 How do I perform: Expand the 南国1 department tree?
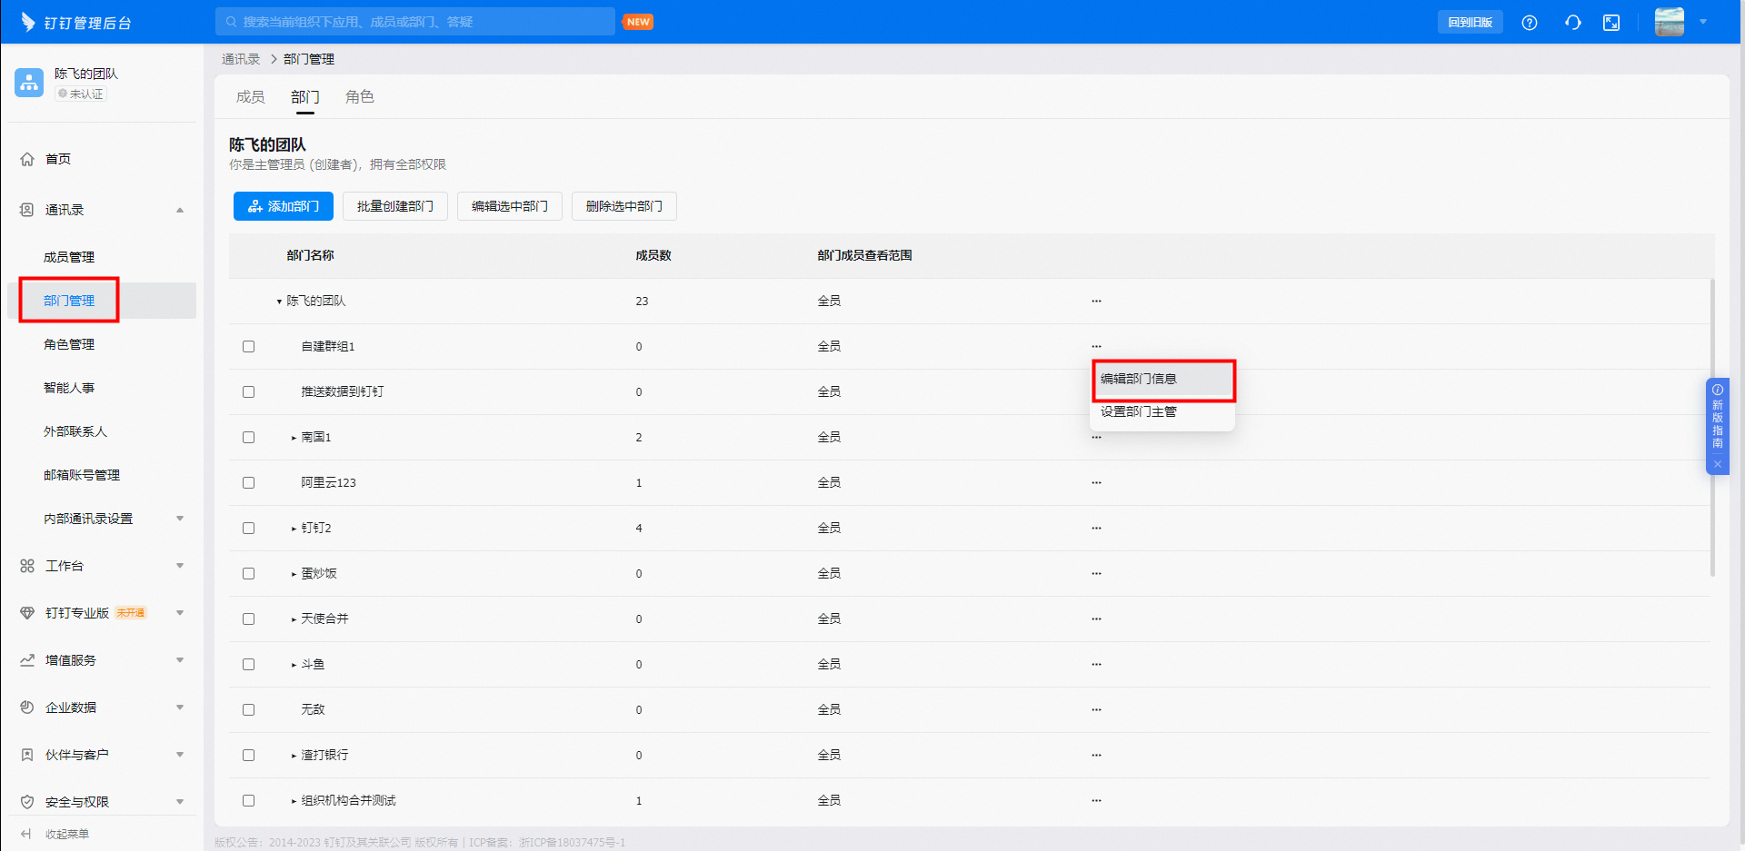[294, 438]
